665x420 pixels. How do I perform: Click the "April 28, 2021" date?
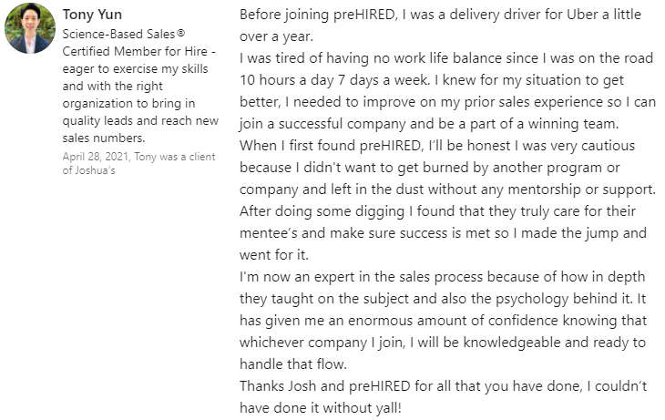pos(96,157)
